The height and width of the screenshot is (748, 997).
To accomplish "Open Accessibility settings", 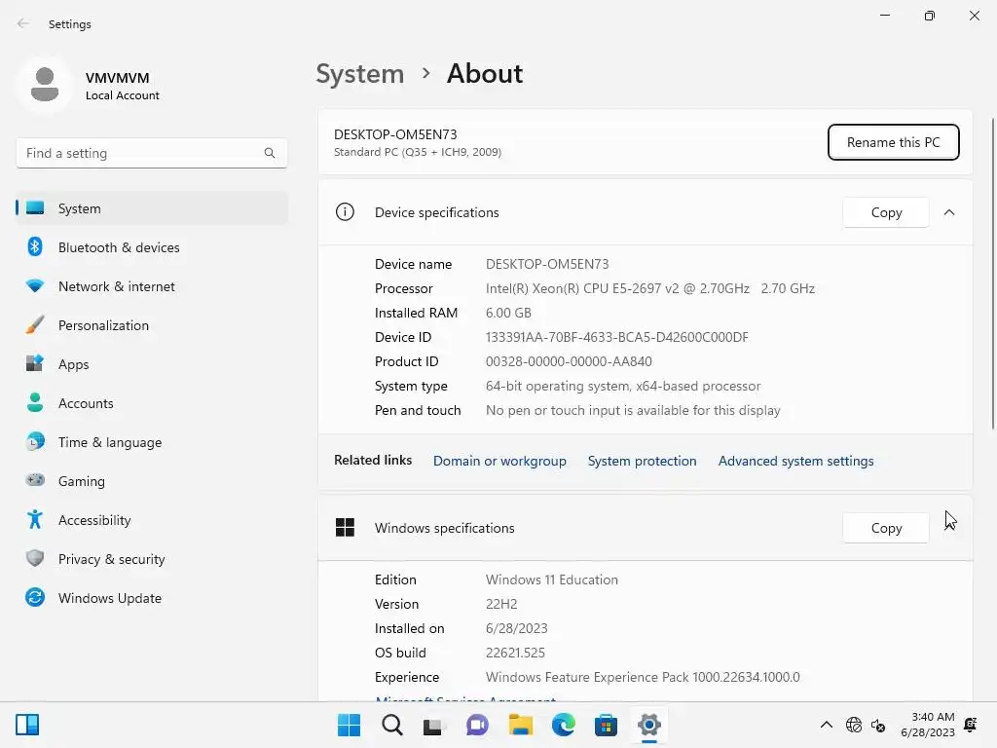I will click(x=152, y=520).
